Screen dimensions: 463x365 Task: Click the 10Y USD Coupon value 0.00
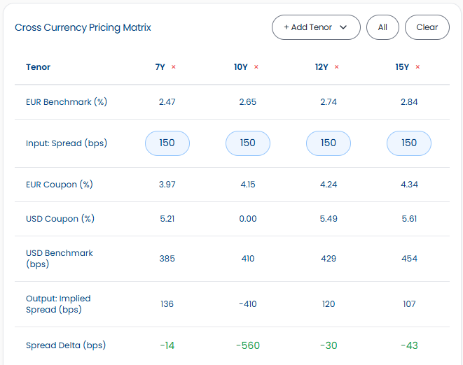248,219
